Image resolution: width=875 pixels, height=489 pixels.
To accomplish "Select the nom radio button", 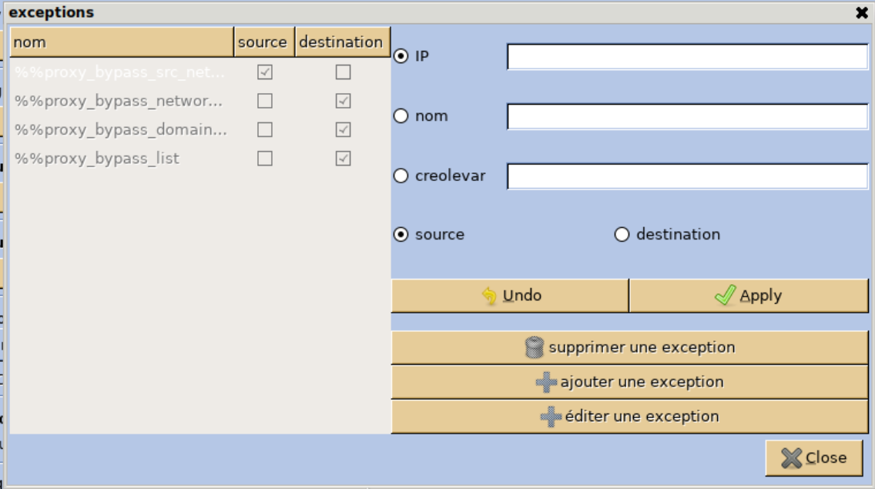I will 401,116.
